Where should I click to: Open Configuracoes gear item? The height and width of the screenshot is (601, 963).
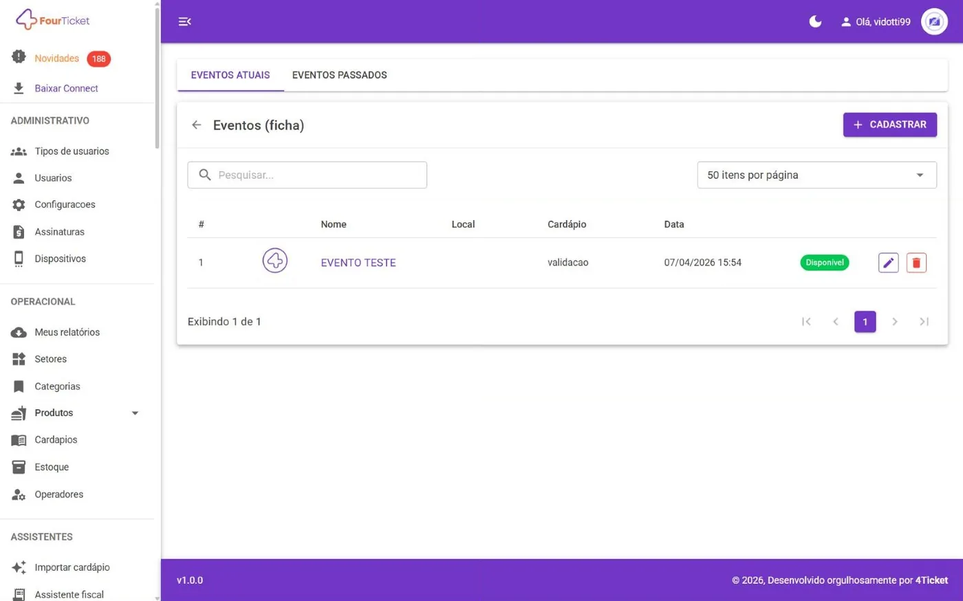point(65,205)
